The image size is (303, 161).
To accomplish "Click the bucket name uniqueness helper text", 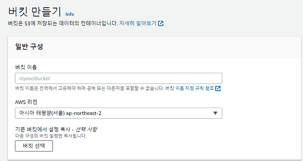I will 90,88.
